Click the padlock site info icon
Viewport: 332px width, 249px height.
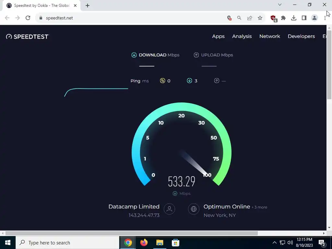[41, 18]
